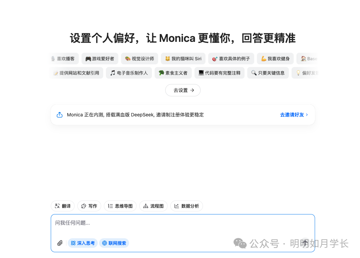Choose the 电子音乐制作人 chip

[129, 73]
